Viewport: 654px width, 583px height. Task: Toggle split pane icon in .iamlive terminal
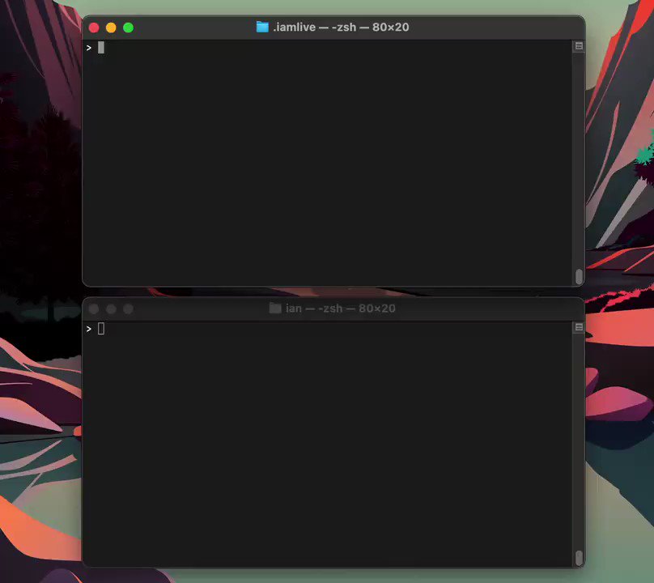(x=579, y=46)
